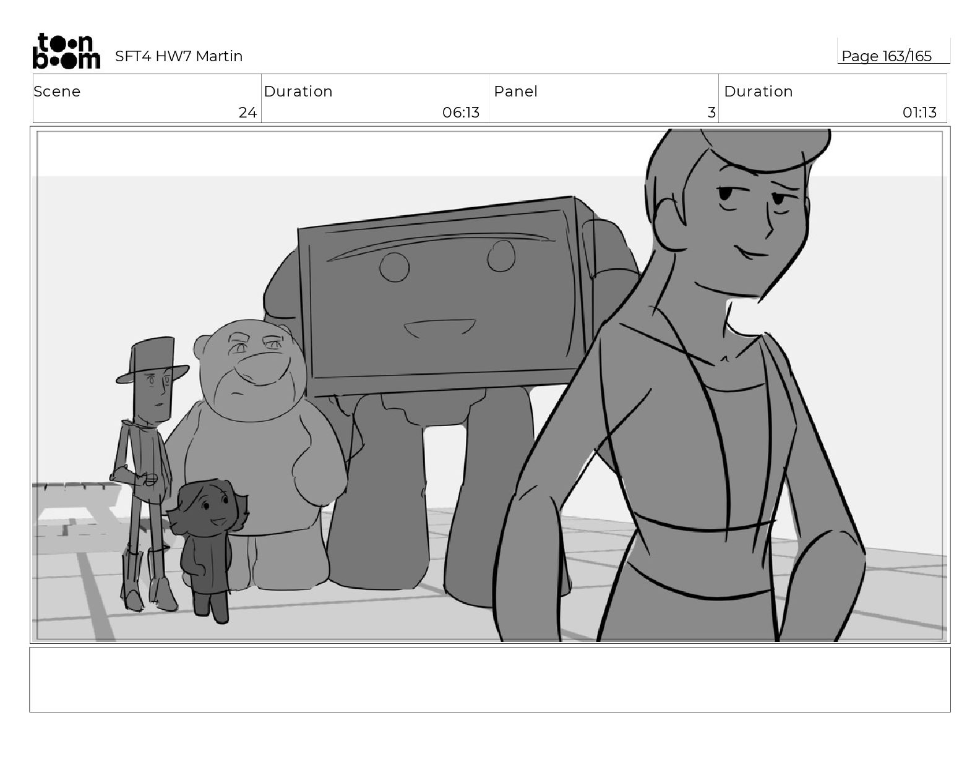Click the Toon Boom logo
980x757 pixels.
(66, 51)
